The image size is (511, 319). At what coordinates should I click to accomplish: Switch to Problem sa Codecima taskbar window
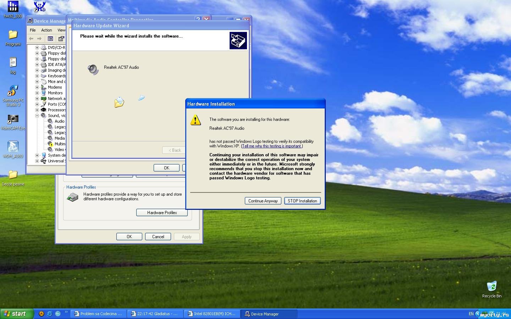click(x=98, y=314)
